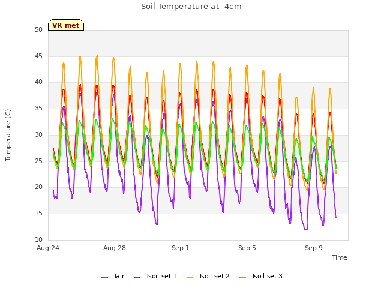Click the Sep 1 x-axis tick label
The image size is (384, 288).
pyautogui.click(x=181, y=248)
